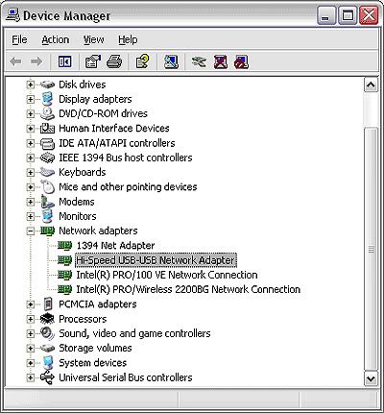The image size is (384, 413).
Task: Click the vertical scrollbar thumb
Action: click(x=371, y=249)
